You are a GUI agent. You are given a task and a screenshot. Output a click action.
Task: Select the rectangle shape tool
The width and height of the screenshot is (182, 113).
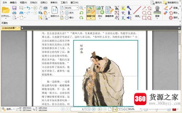tap(144, 18)
